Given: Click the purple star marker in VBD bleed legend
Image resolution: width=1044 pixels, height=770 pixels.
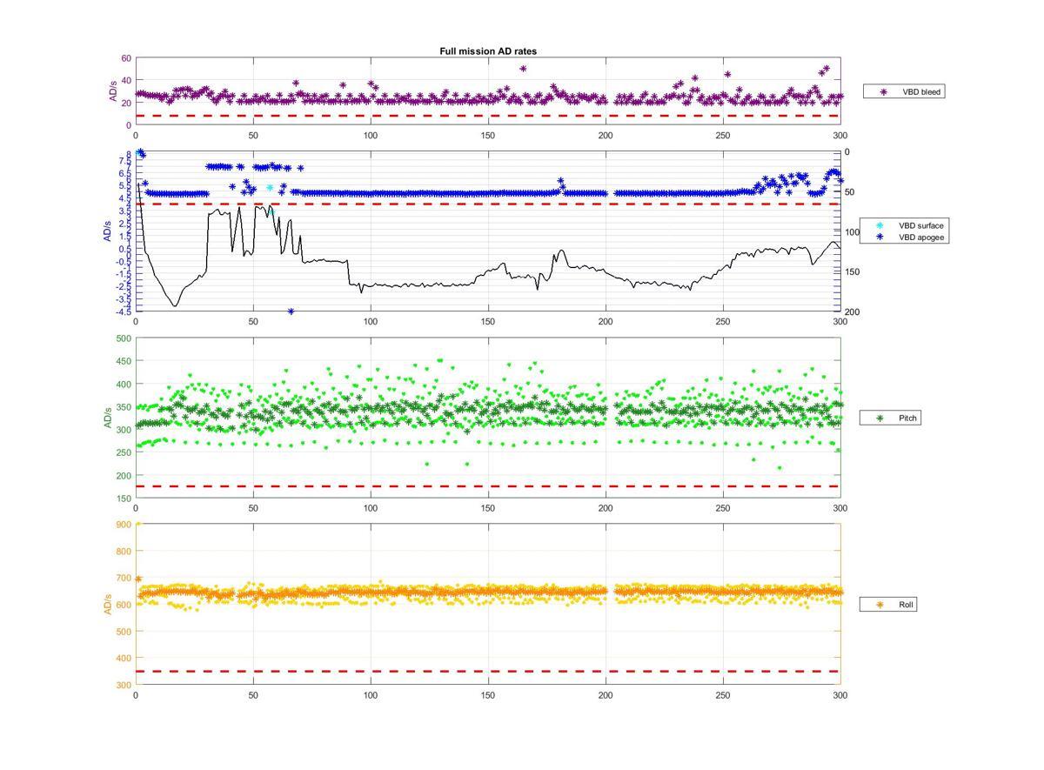Looking at the screenshot, I should [x=884, y=90].
